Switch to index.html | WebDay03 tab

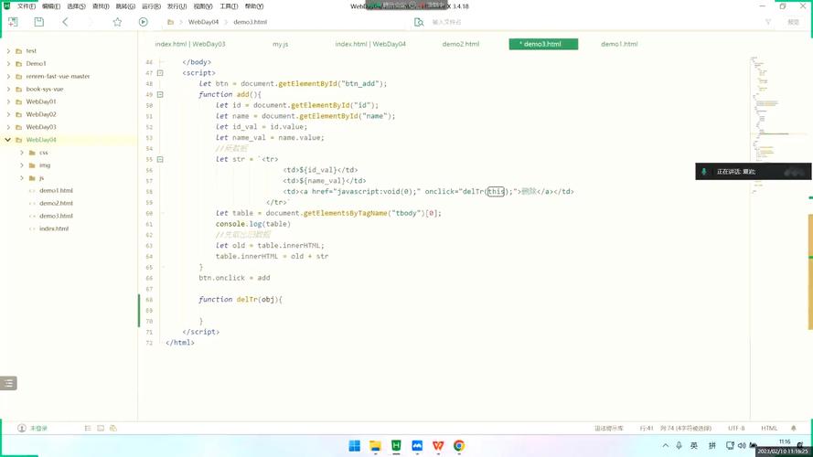[x=190, y=44]
